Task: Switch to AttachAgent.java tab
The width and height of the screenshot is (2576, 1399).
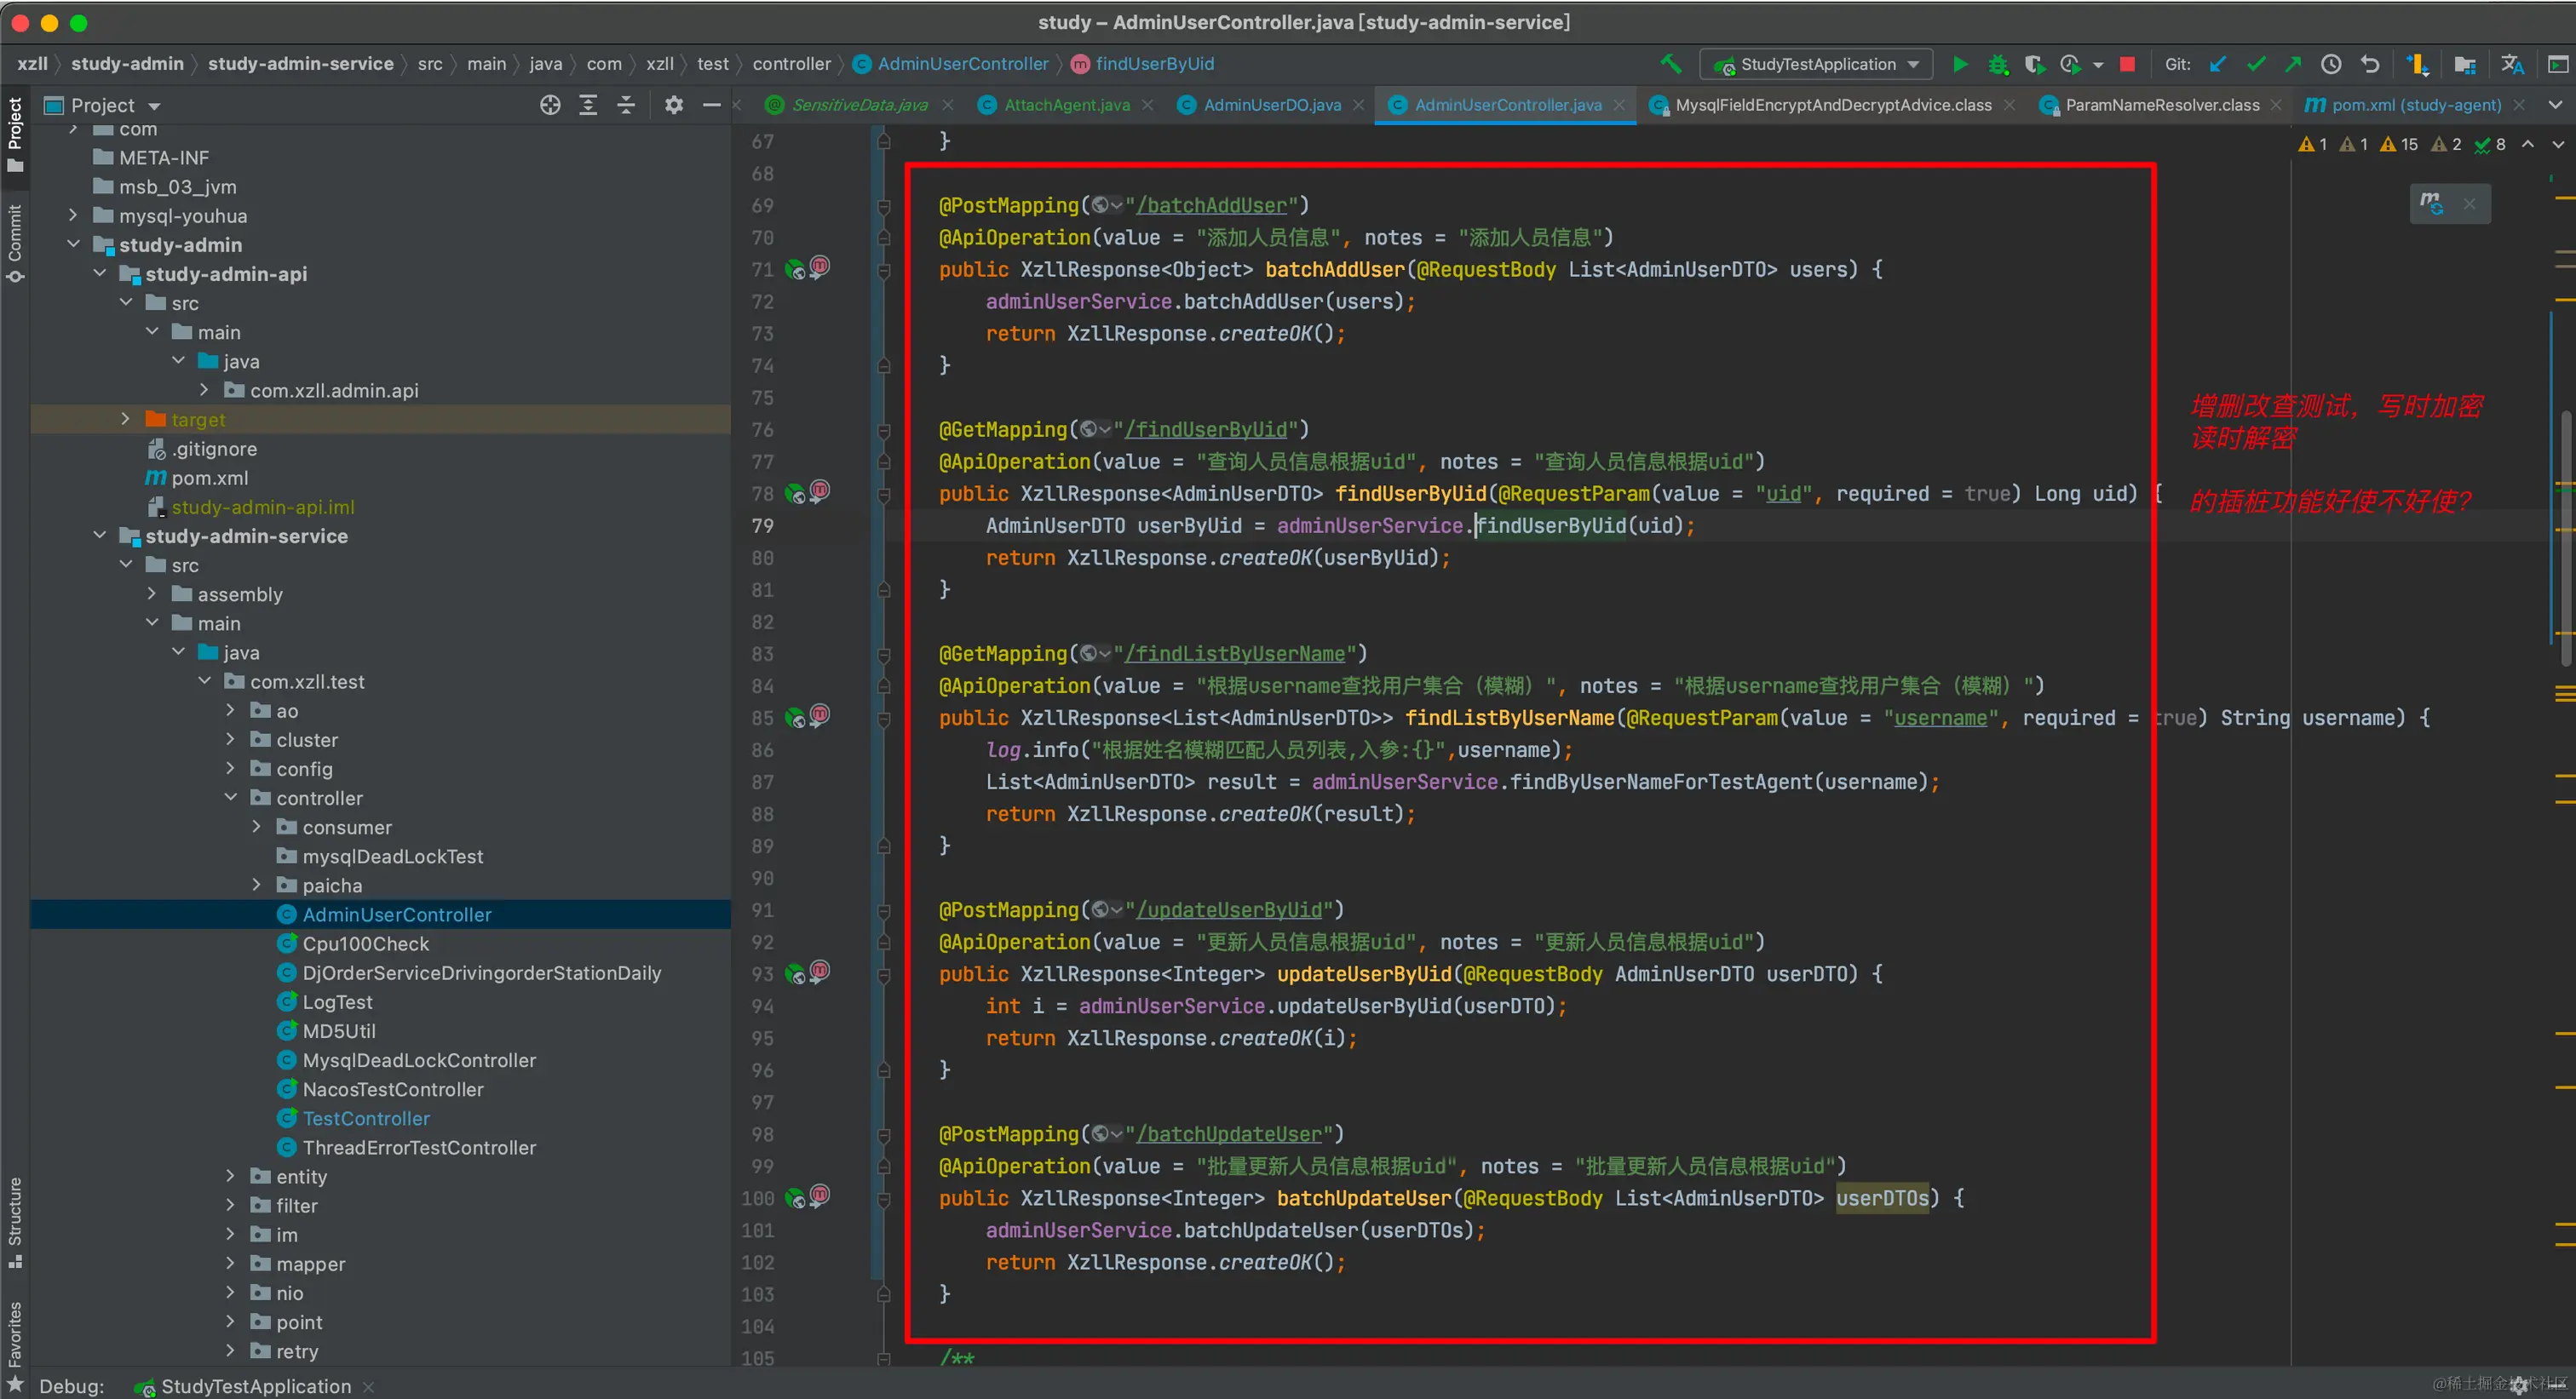Action: click(1066, 105)
